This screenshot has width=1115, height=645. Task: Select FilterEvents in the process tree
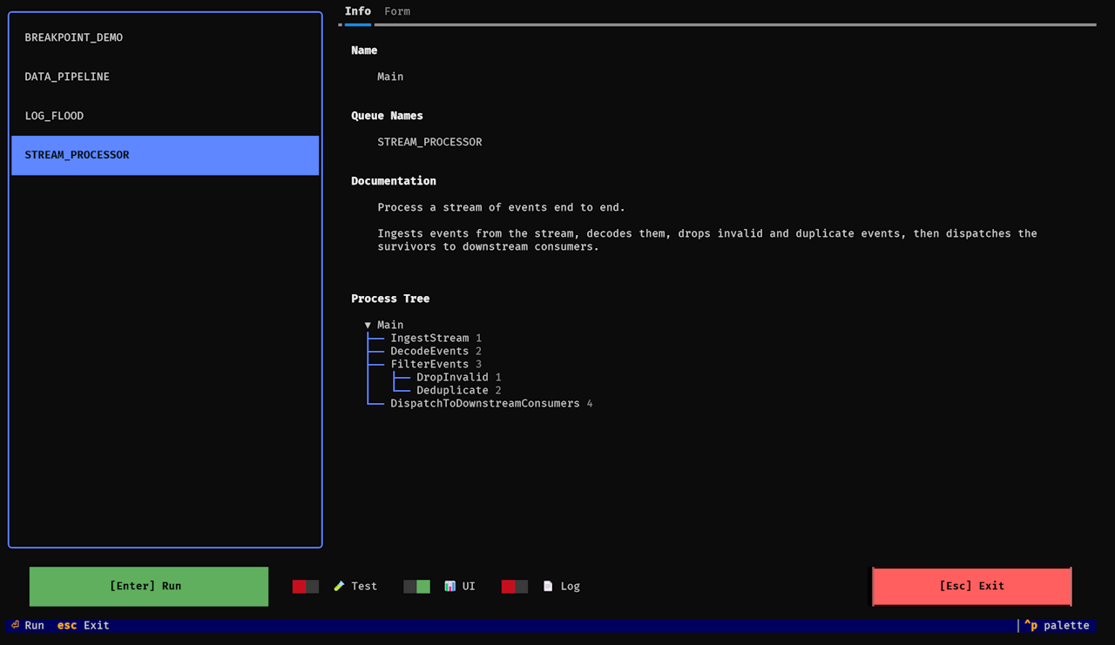(429, 364)
